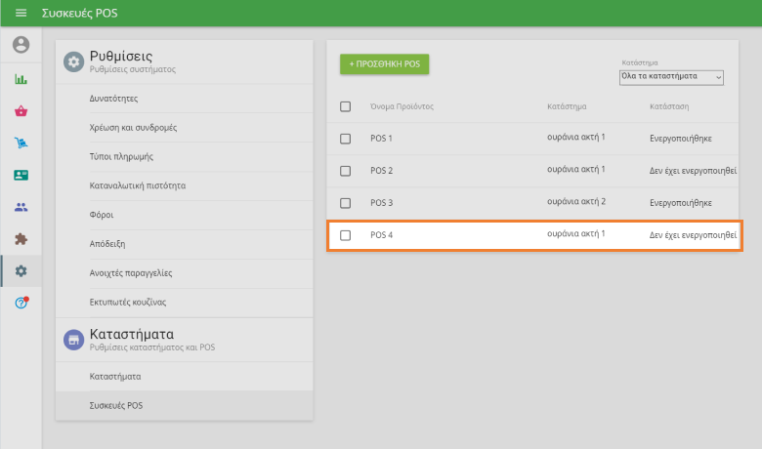Open the inventory cart icon
Screen dimensions: 762x449
[21, 143]
